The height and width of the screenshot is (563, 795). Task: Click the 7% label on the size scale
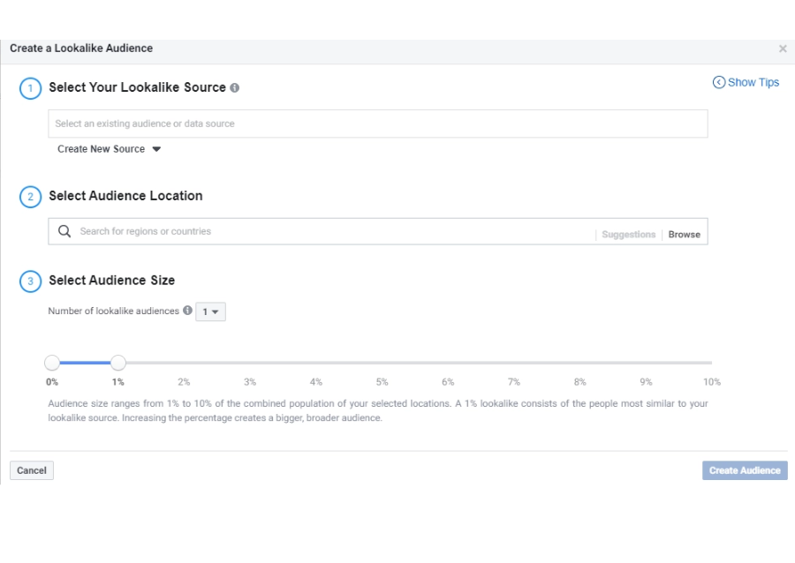coord(513,382)
